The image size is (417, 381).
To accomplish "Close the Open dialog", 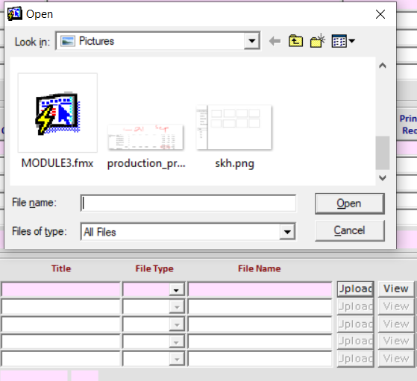I will [x=380, y=14].
